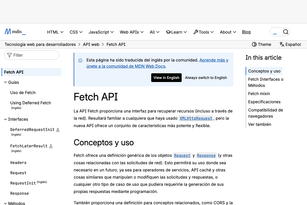Collapse the Guías sidebar section
This screenshot has height=205, width=307.
pos(12,82)
